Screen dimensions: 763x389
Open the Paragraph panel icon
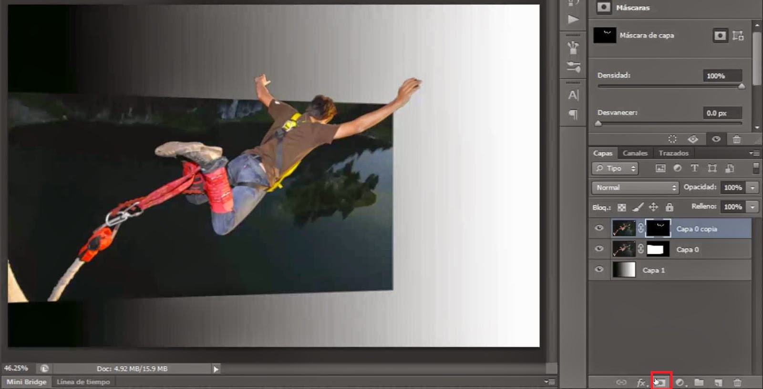[x=573, y=114]
